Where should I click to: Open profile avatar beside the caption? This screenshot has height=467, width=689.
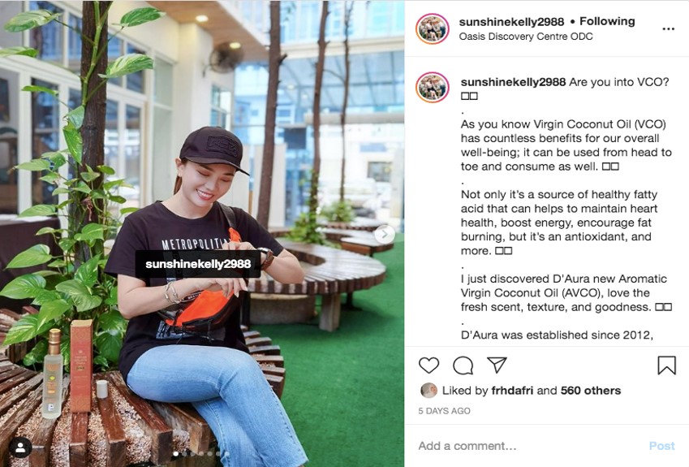pos(433,87)
